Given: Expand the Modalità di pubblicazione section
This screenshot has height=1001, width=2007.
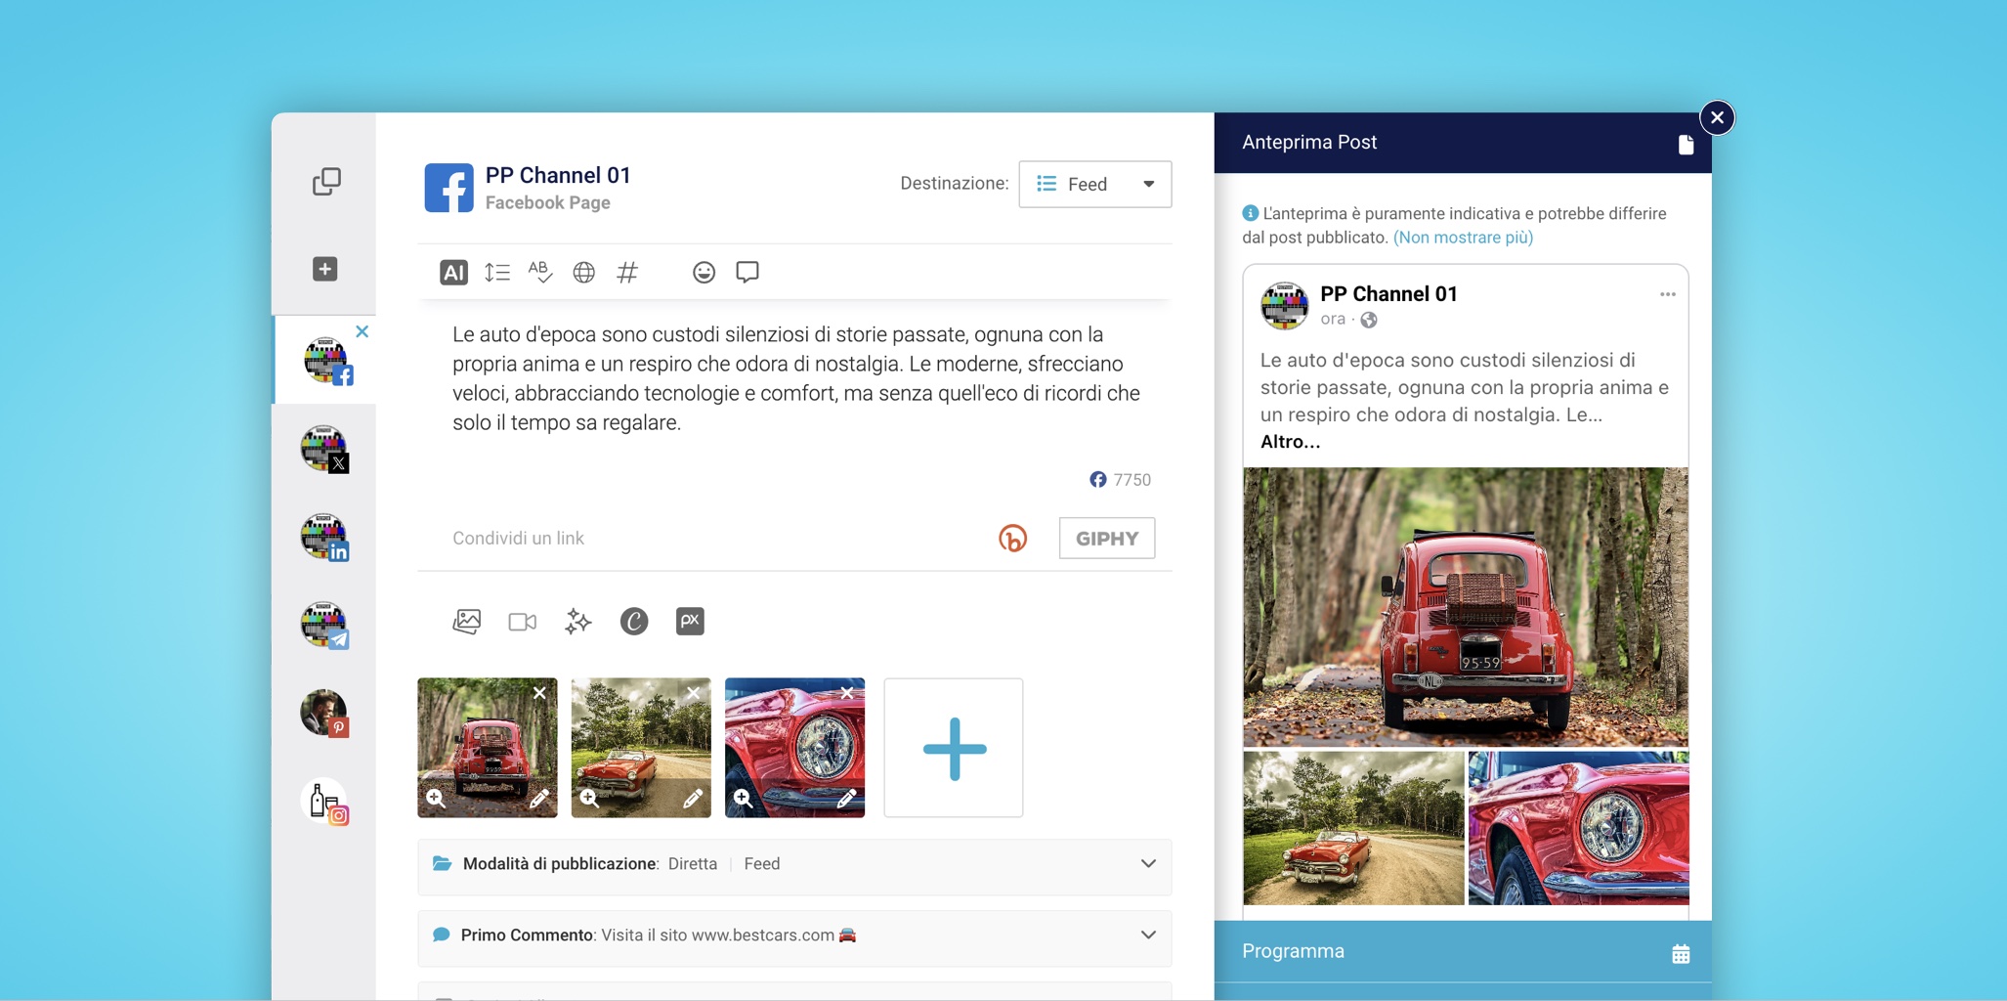Looking at the screenshot, I should (1148, 864).
